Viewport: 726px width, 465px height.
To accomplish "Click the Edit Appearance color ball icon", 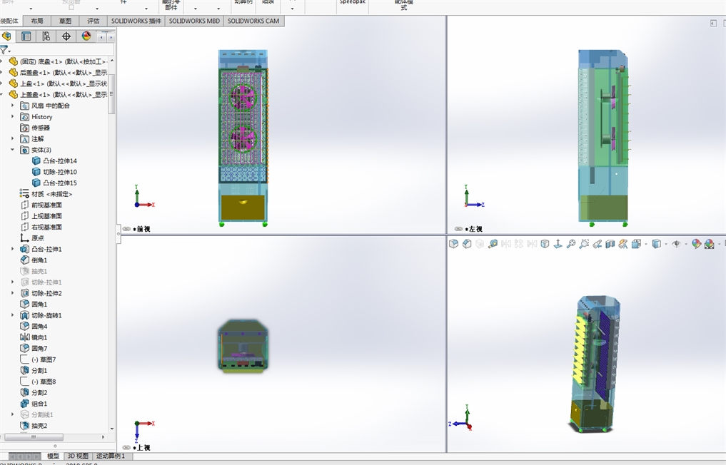I will coord(696,243).
